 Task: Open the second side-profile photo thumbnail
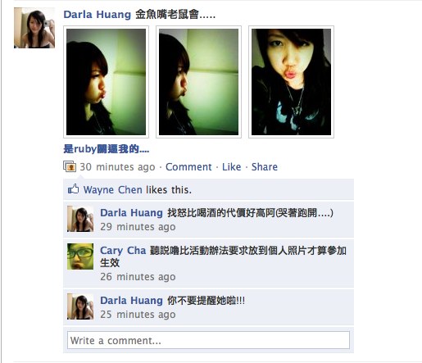[198, 82]
